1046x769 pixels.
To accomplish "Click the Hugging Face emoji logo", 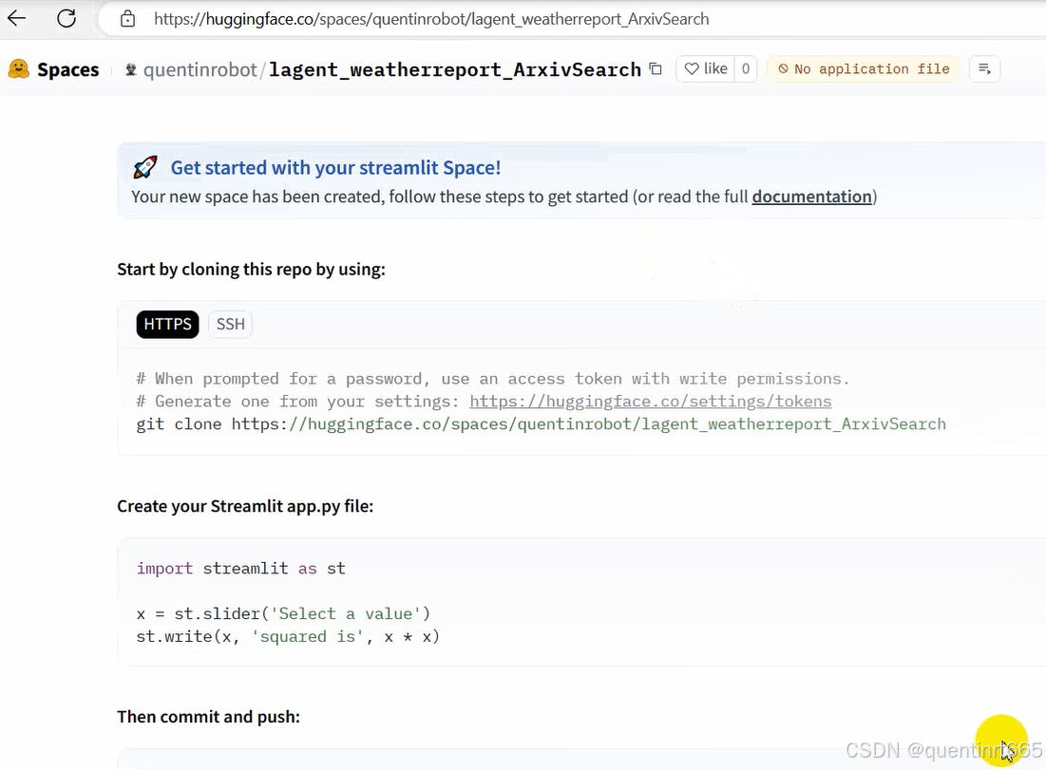I will 19,68.
